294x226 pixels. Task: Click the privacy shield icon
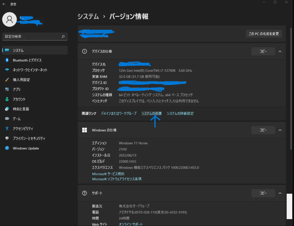7,138
